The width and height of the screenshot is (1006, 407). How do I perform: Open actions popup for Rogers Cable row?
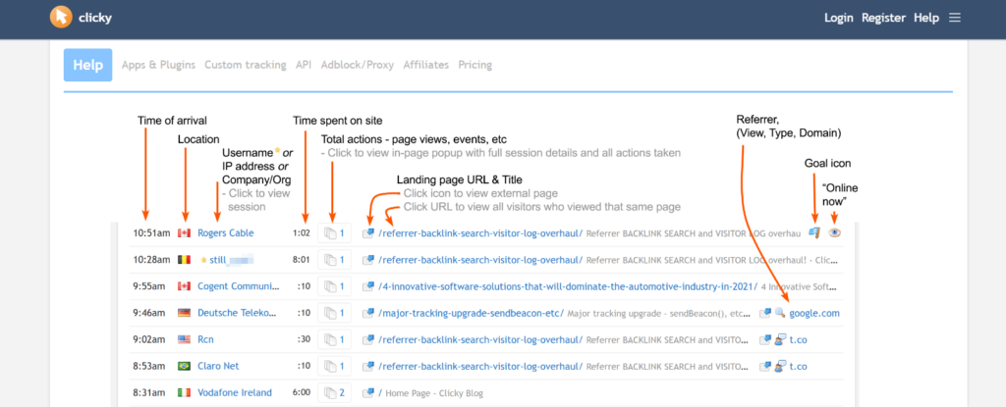tap(334, 233)
